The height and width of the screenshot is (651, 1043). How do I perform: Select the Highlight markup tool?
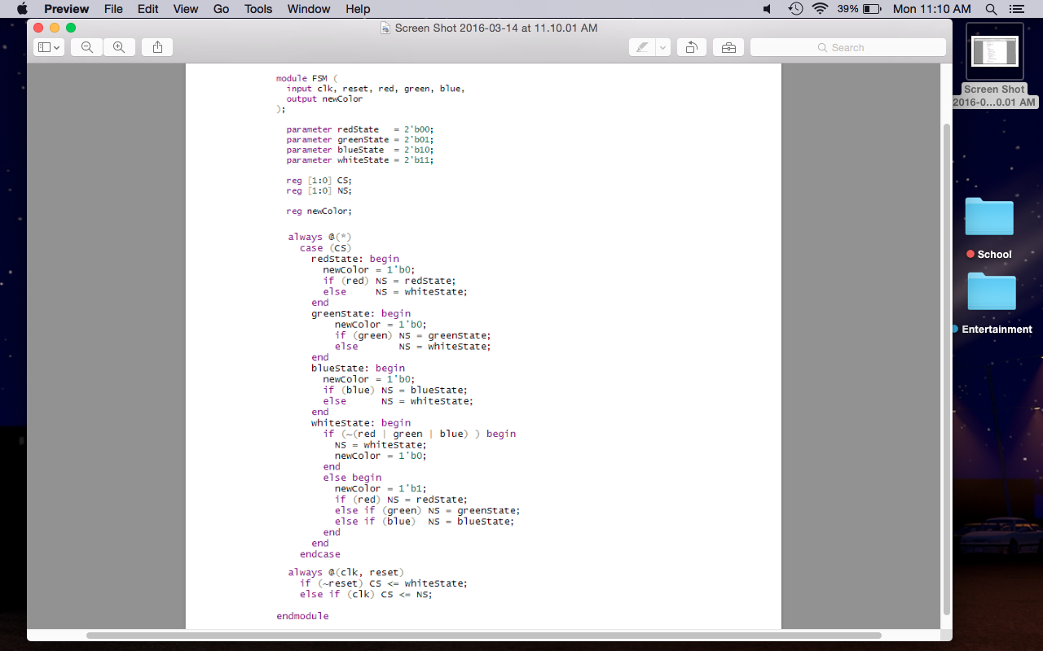tap(642, 47)
